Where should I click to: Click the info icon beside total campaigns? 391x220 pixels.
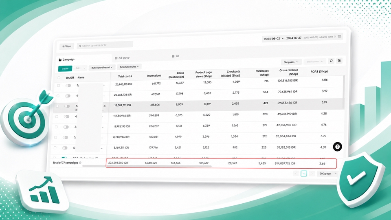(x=80, y=163)
